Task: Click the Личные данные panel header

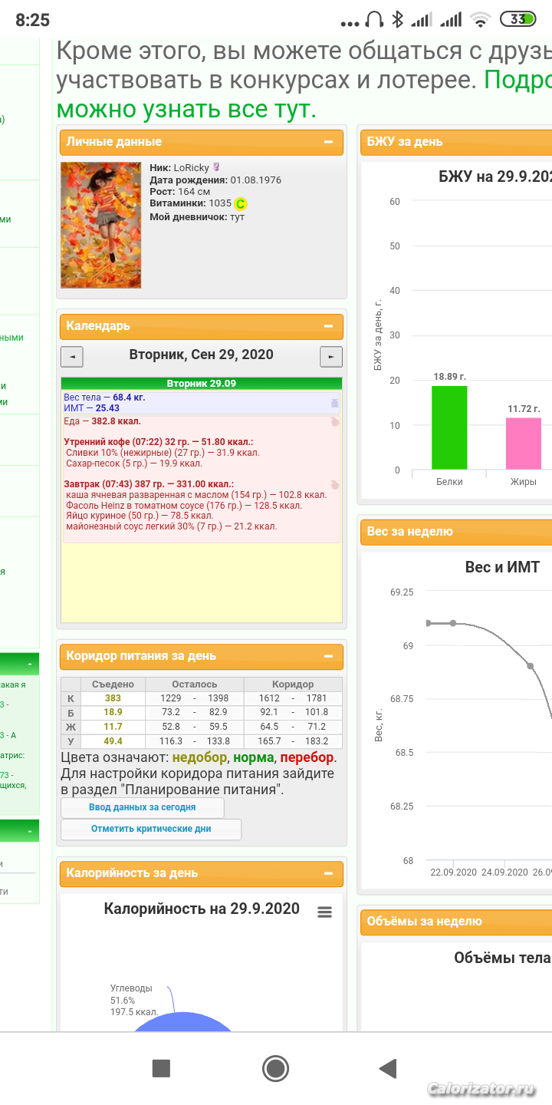Action: point(202,142)
